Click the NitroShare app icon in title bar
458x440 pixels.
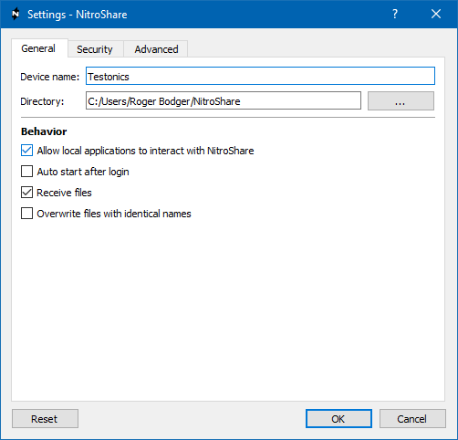[x=16, y=14]
